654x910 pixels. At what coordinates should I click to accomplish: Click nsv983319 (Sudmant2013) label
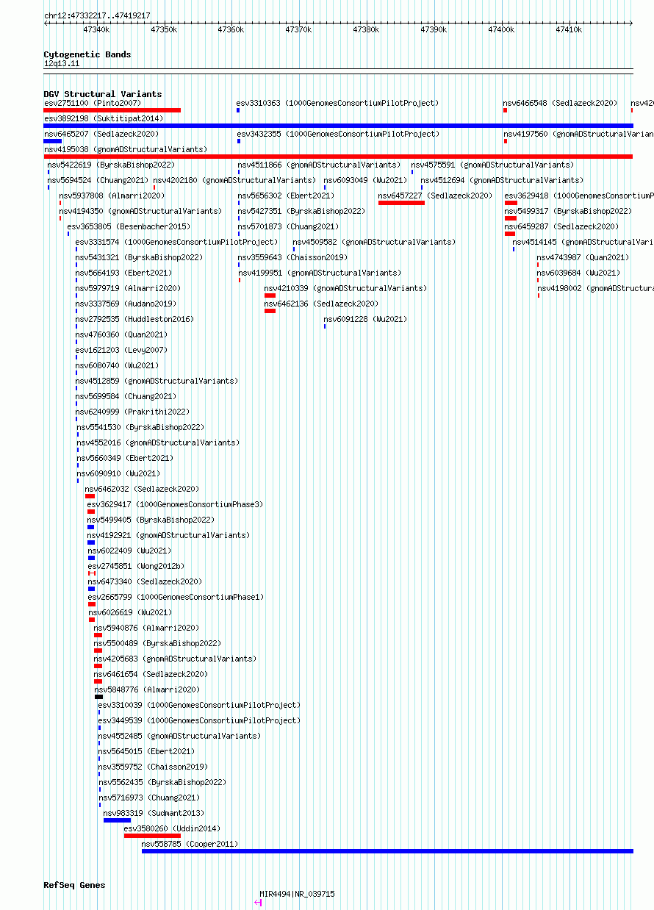154,813
